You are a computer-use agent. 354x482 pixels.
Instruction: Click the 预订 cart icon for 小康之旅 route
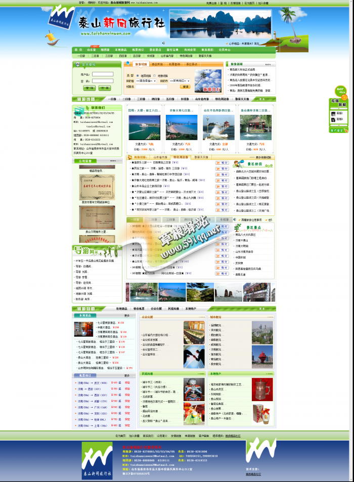[222, 204]
